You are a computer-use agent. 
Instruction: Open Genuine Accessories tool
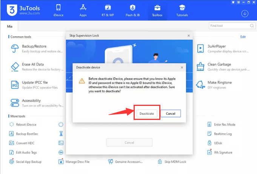(x=125, y=162)
